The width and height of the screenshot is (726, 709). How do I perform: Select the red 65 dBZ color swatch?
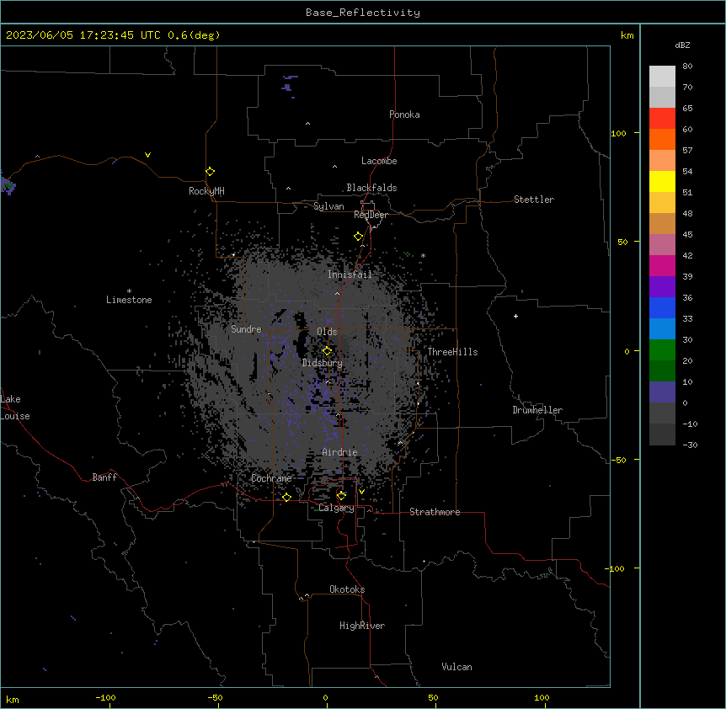[x=662, y=118]
